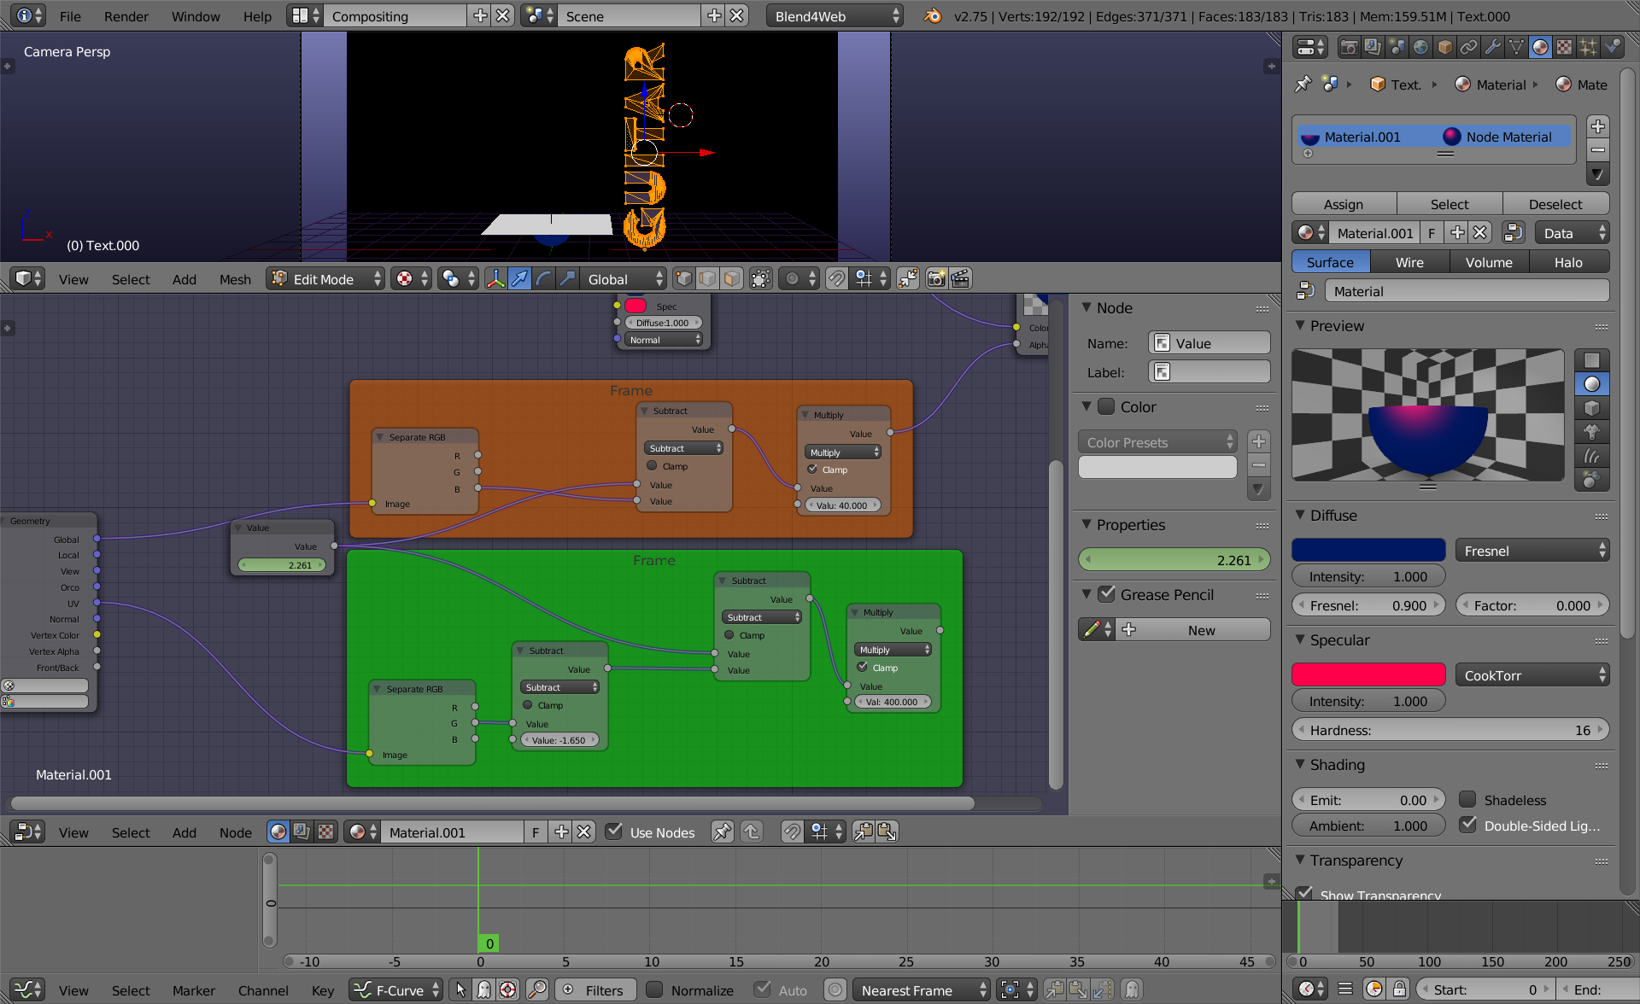
Task: Select the Render properties tab icon
Action: click(x=1349, y=48)
